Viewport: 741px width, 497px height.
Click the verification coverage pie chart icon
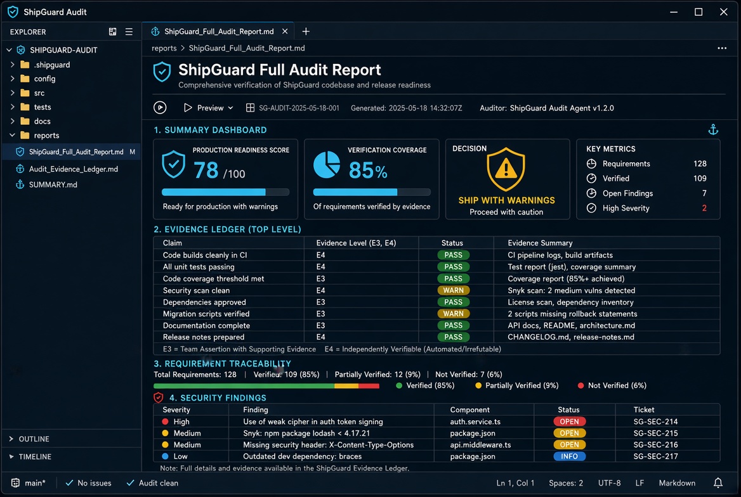327,164
